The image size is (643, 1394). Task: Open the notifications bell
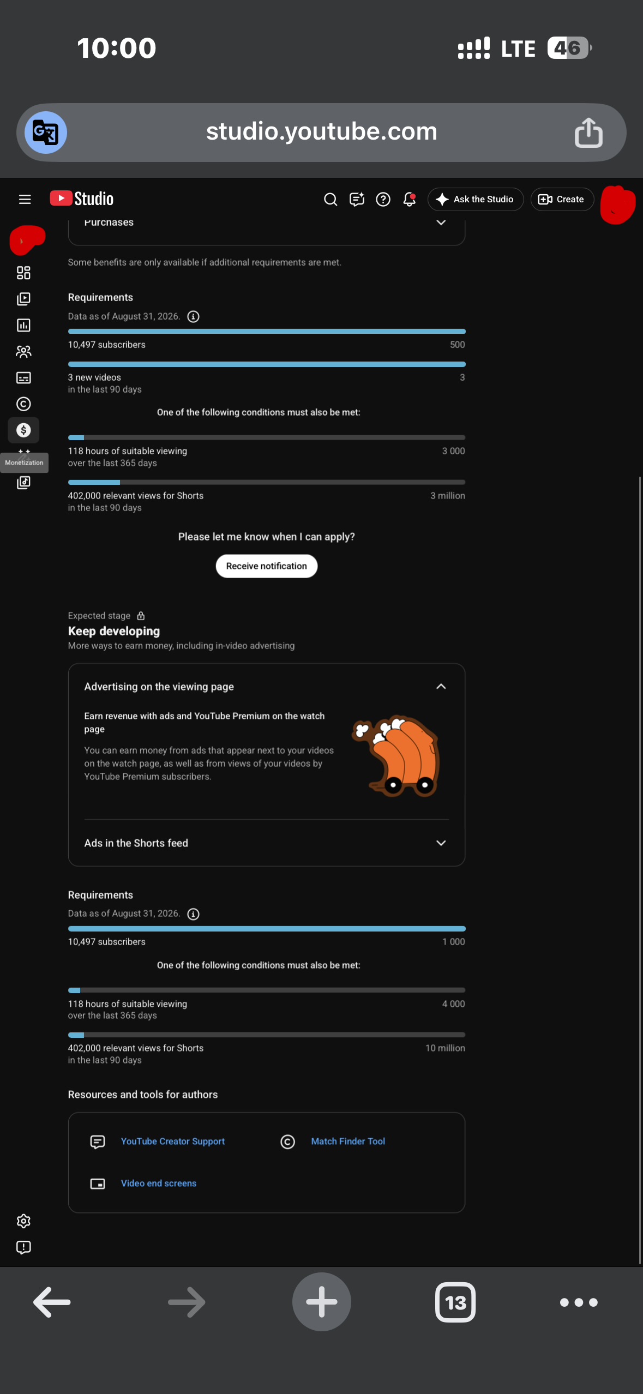[x=410, y=199]
